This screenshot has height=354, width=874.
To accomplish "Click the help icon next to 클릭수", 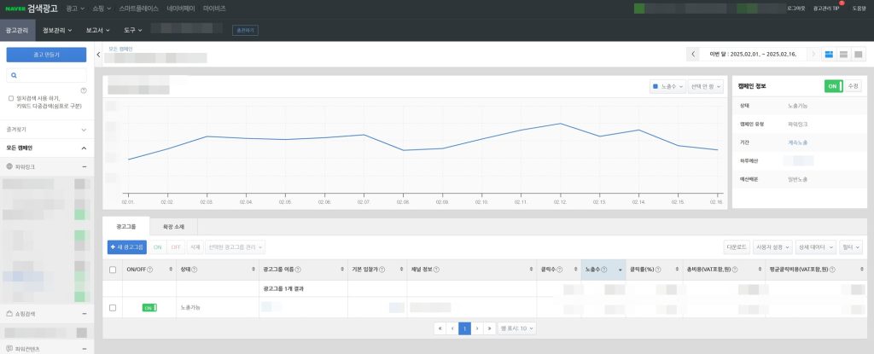I will point(559,270).
